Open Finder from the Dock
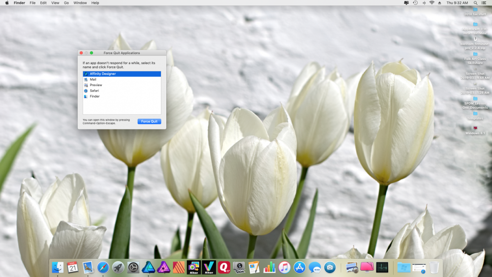This screenshot has height=277, width=492. [58, 268]
